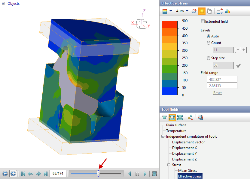Click the gray cut-cylinder section icon
Image resolution: width=250 pixels, height=179 pixels.
209,11
